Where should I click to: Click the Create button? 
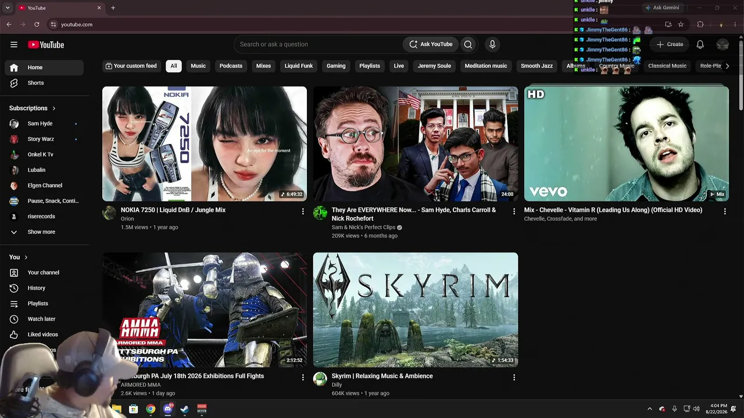pyautogui.click(x=670, y=44)
